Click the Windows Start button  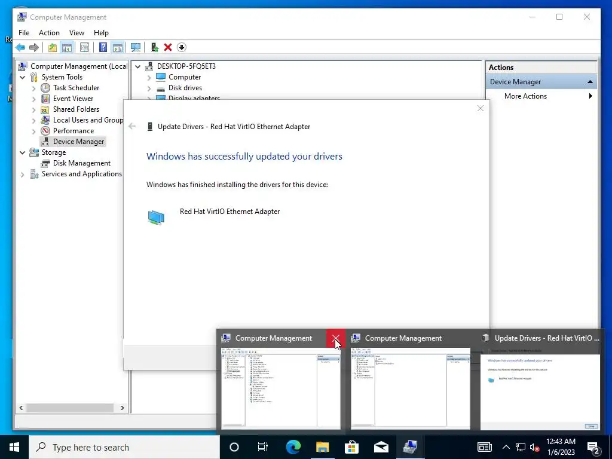(x=14, y=447)
